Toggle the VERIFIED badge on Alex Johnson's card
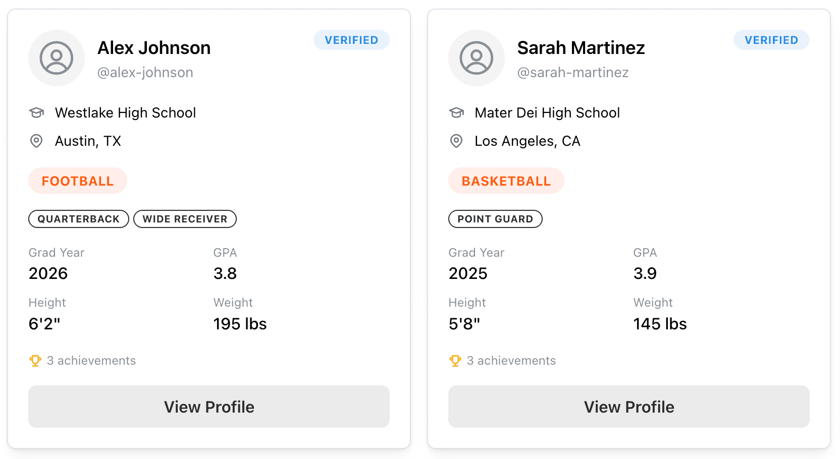Image resolution: width=840 pixels, height=459 pixels. (x=351, y=40)
